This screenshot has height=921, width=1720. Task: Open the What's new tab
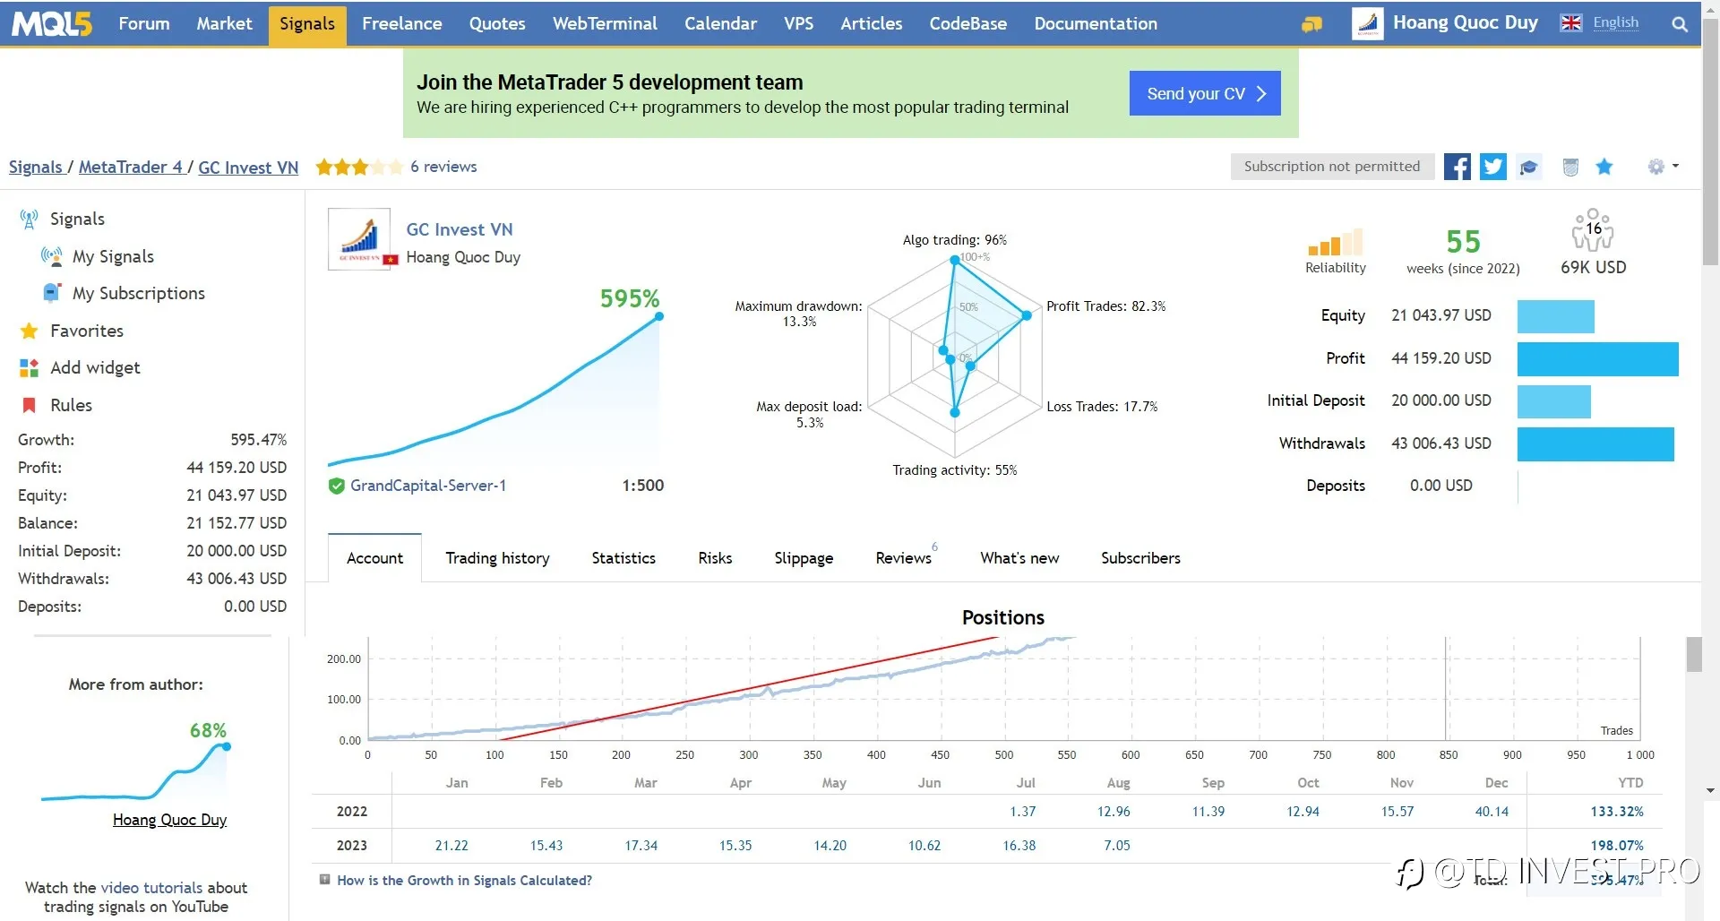tap(1019, 558)
